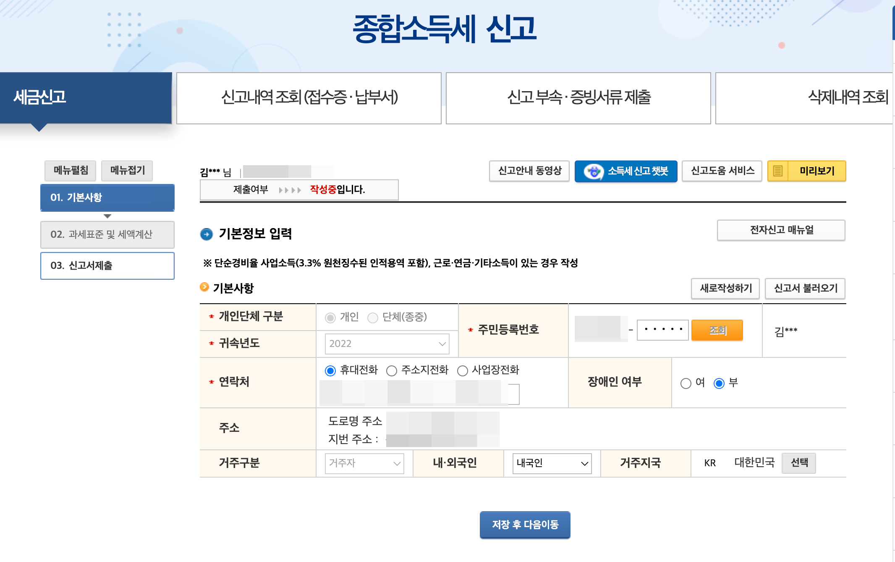Click the blue arrow icon beside 기본정보 입력
This screenshot has height=562, width=895.
click(x=207, y=234)
